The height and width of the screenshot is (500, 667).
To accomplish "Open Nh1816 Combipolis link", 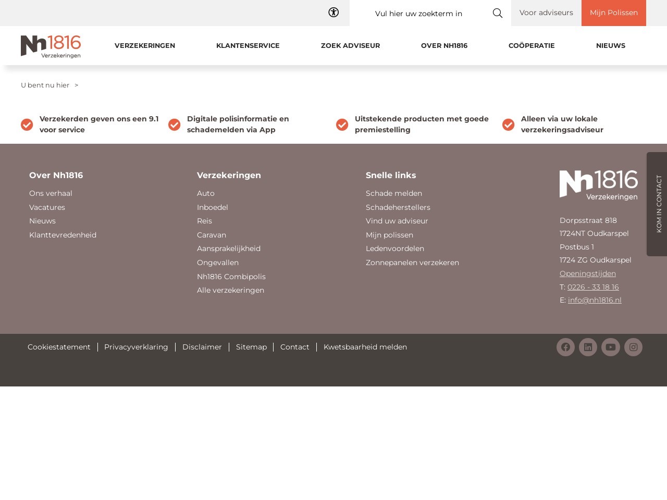I will (x=231, y=277).
